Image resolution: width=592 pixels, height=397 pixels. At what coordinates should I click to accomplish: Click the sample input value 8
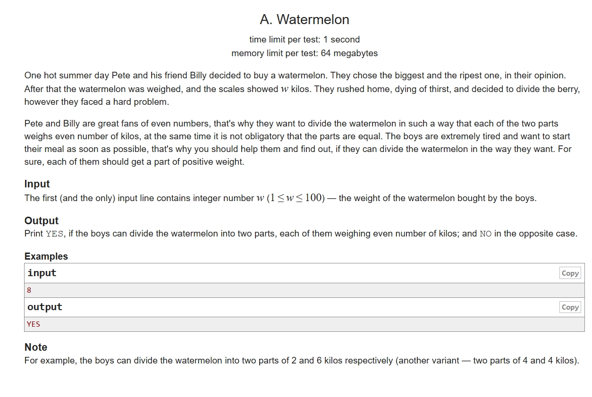pyautogui.click(x=29, y=290)
